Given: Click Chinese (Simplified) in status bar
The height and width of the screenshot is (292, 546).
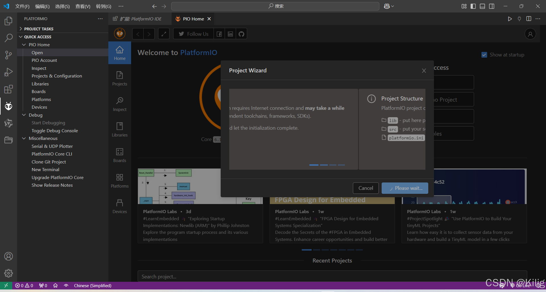Looking at the screenshot, I should point(93,285).
